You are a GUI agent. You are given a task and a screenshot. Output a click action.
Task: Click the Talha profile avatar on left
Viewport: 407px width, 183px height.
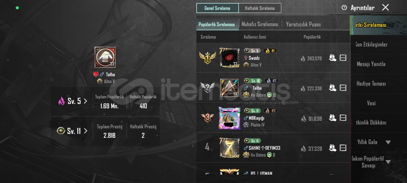105,57
